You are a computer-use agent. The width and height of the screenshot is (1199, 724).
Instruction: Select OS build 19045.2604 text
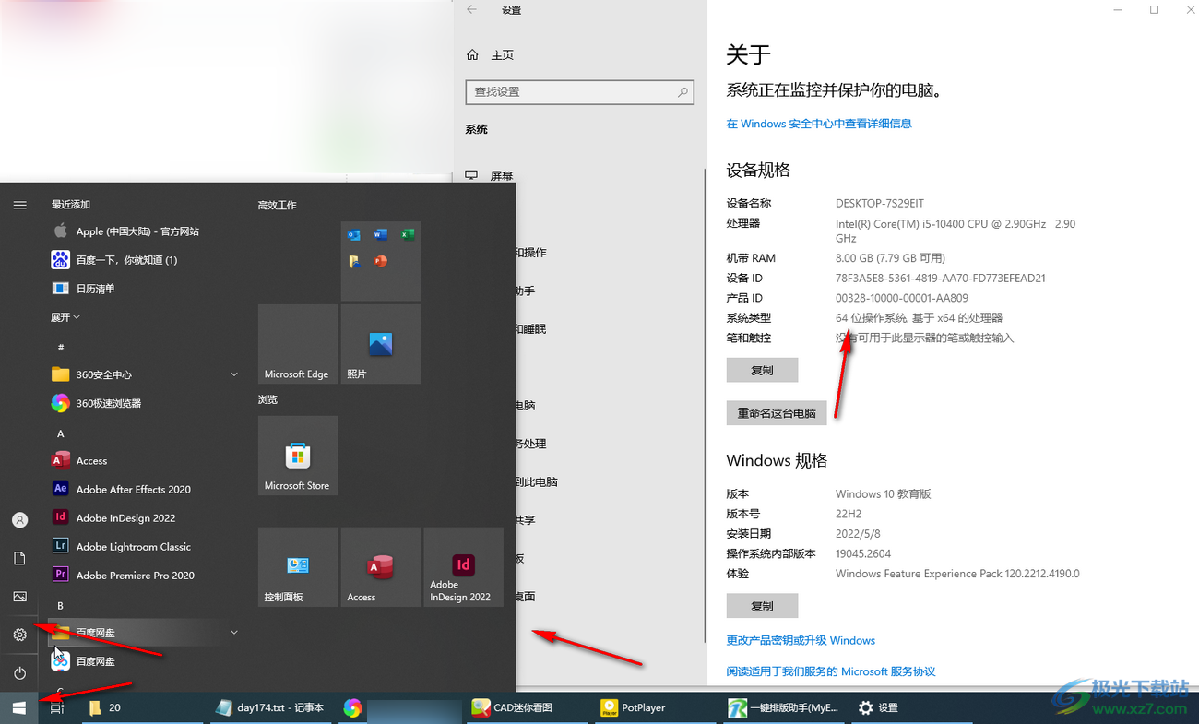click(x=865, y=553)
